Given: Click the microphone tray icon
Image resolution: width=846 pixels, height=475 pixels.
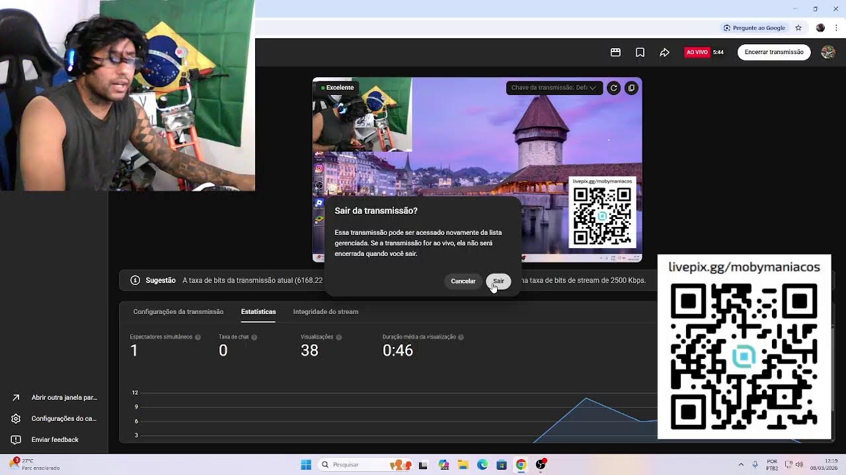Looking at the screenshot, I should click(x=755, y=464).
